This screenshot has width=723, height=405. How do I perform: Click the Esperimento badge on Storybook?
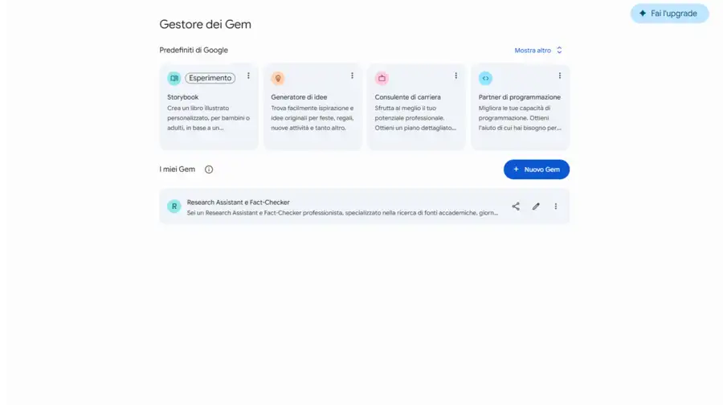[x=210, y=78]
